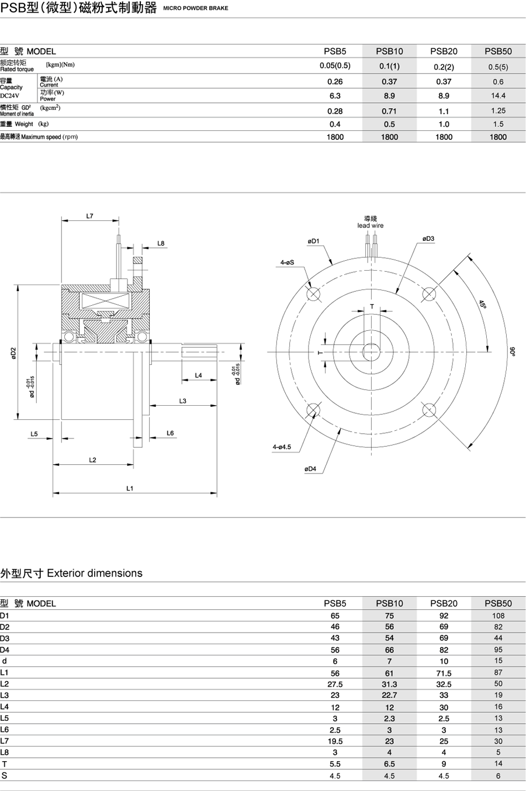The width and height of the screenshot is (526, 791).
Task: Click 'PSB20' header in Exterior dimensions table
Action: (444, 603)
